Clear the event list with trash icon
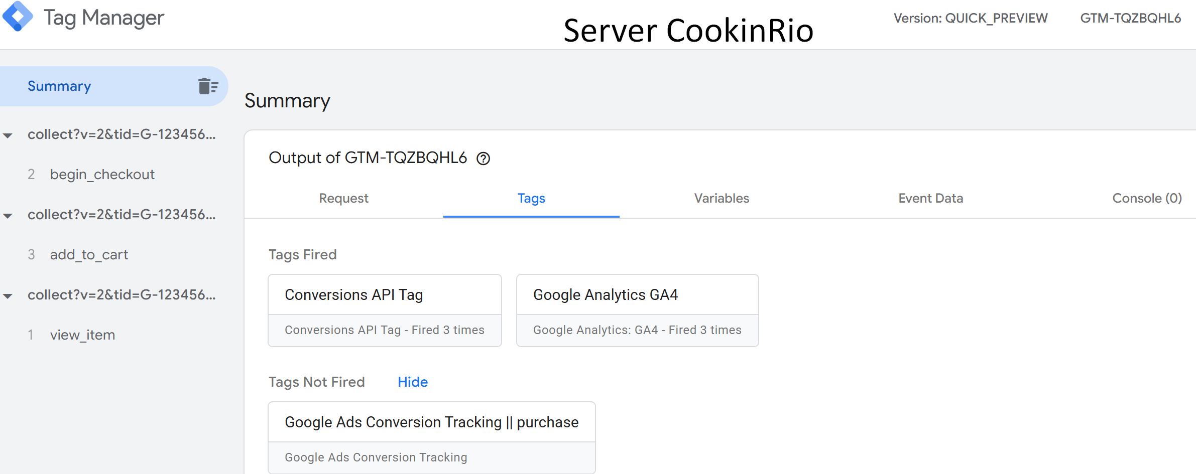Screen dimensions: 1196x474 click(207, 86)
